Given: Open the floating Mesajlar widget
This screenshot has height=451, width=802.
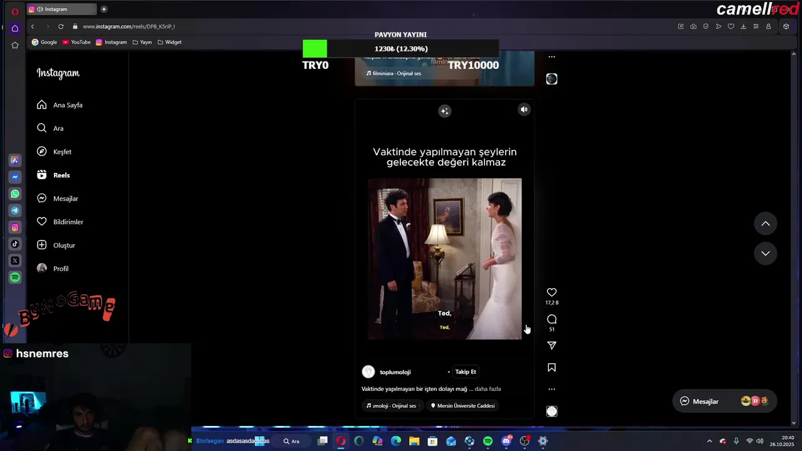Looking at the screenshot, I should click(724, 402).
